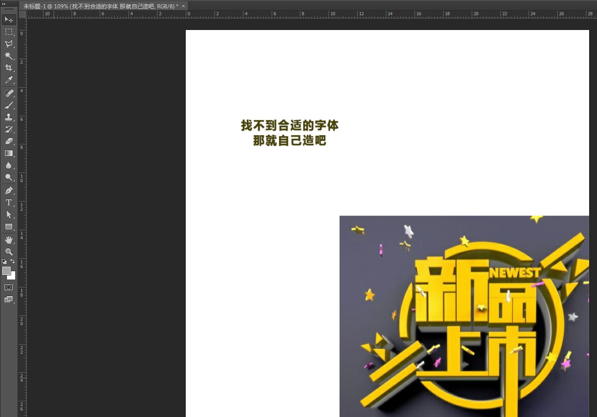Select the History Brush tool
The image size is (597, 417).
click(x=9, y=129)
